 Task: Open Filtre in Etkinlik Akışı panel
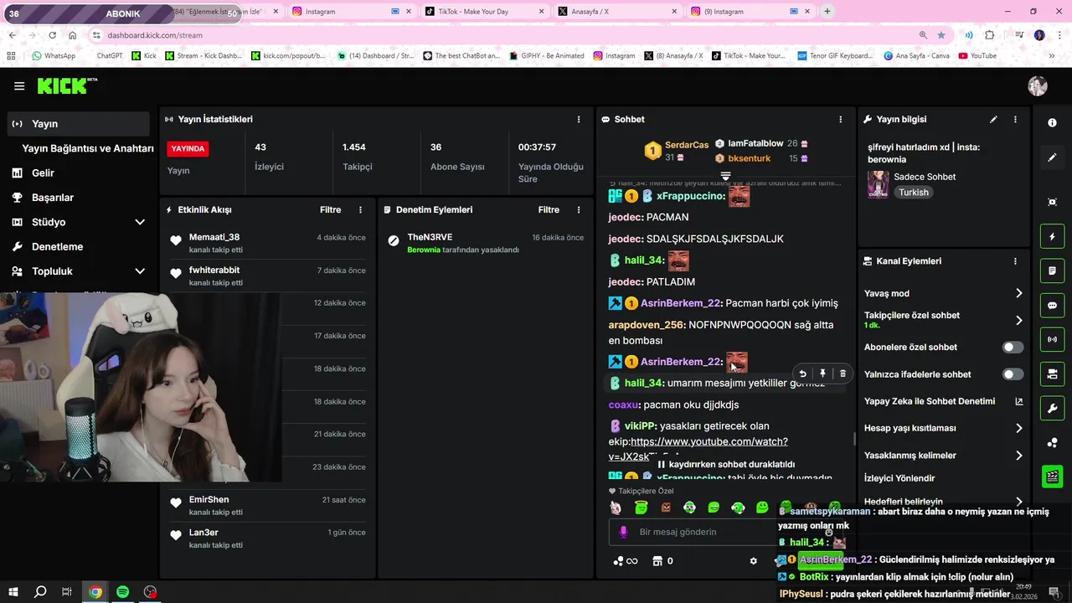[x=330, y=209]
